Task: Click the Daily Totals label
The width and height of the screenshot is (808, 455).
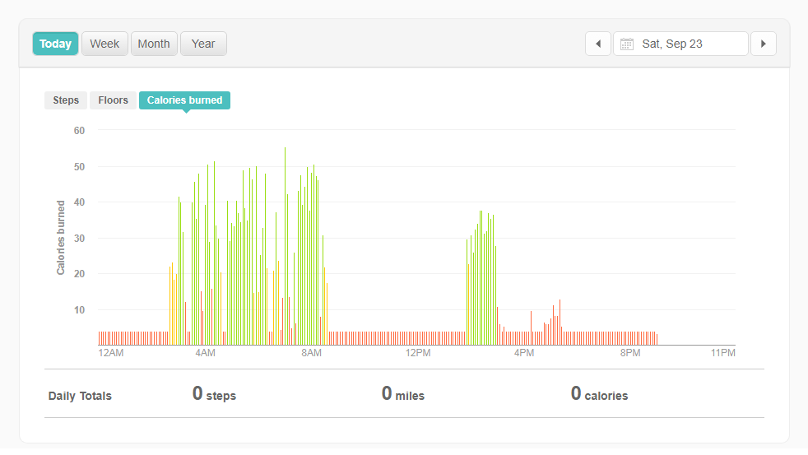Action: [x=80, y=397]
